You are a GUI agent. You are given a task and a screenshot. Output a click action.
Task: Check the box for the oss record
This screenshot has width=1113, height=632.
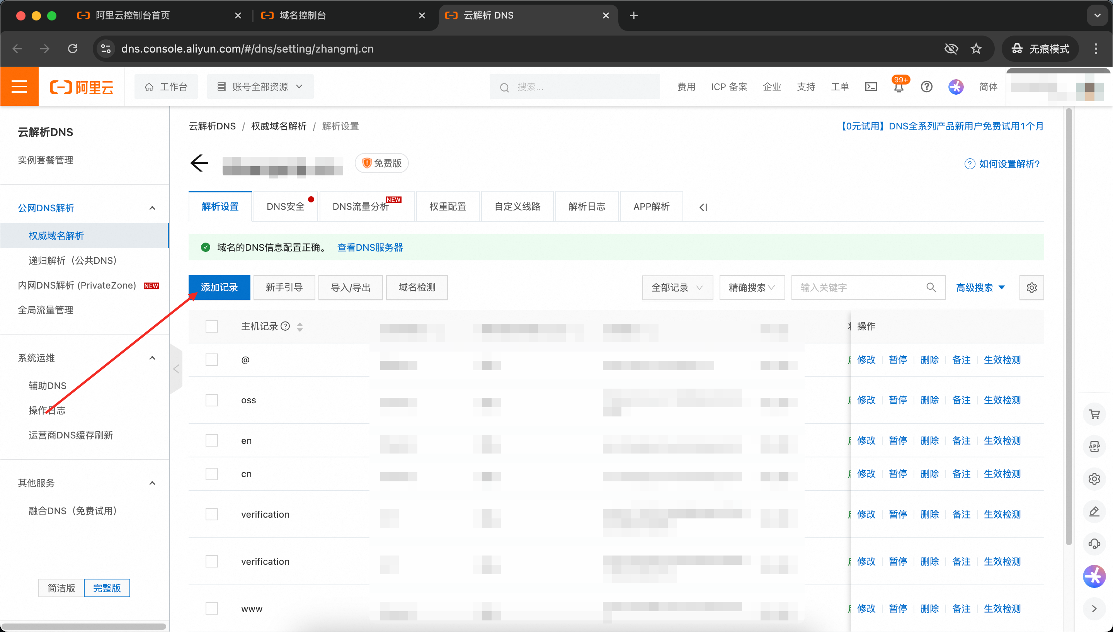[x=212, y=400]
